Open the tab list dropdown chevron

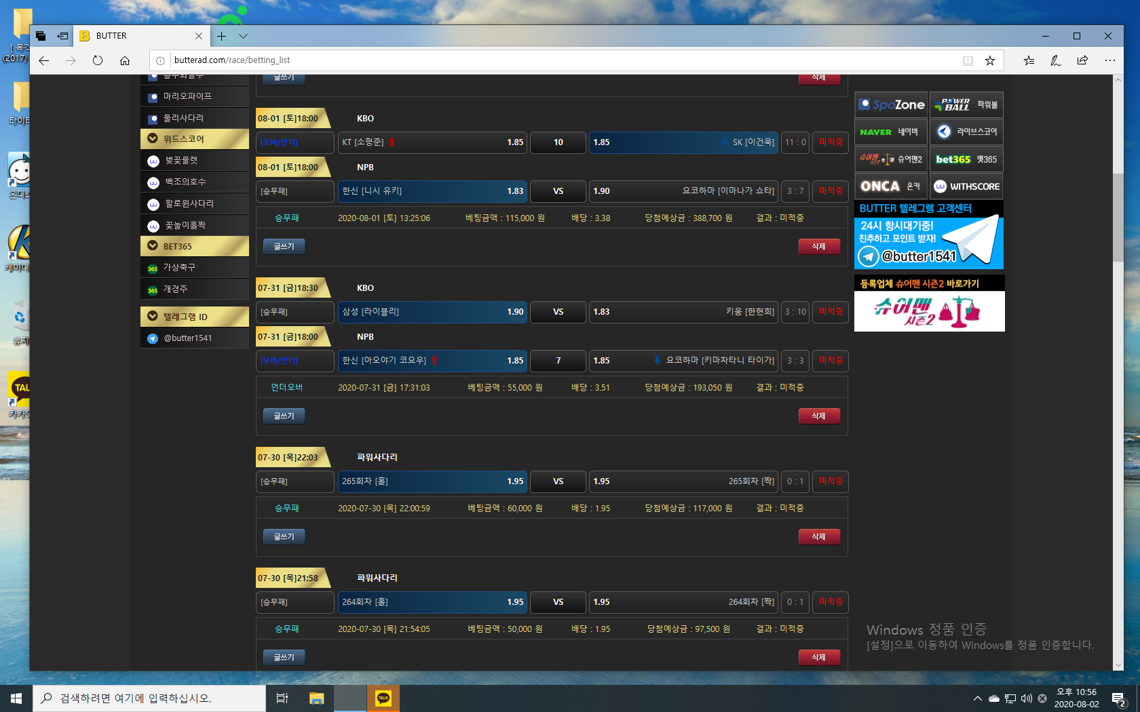[x=243, y=36]
